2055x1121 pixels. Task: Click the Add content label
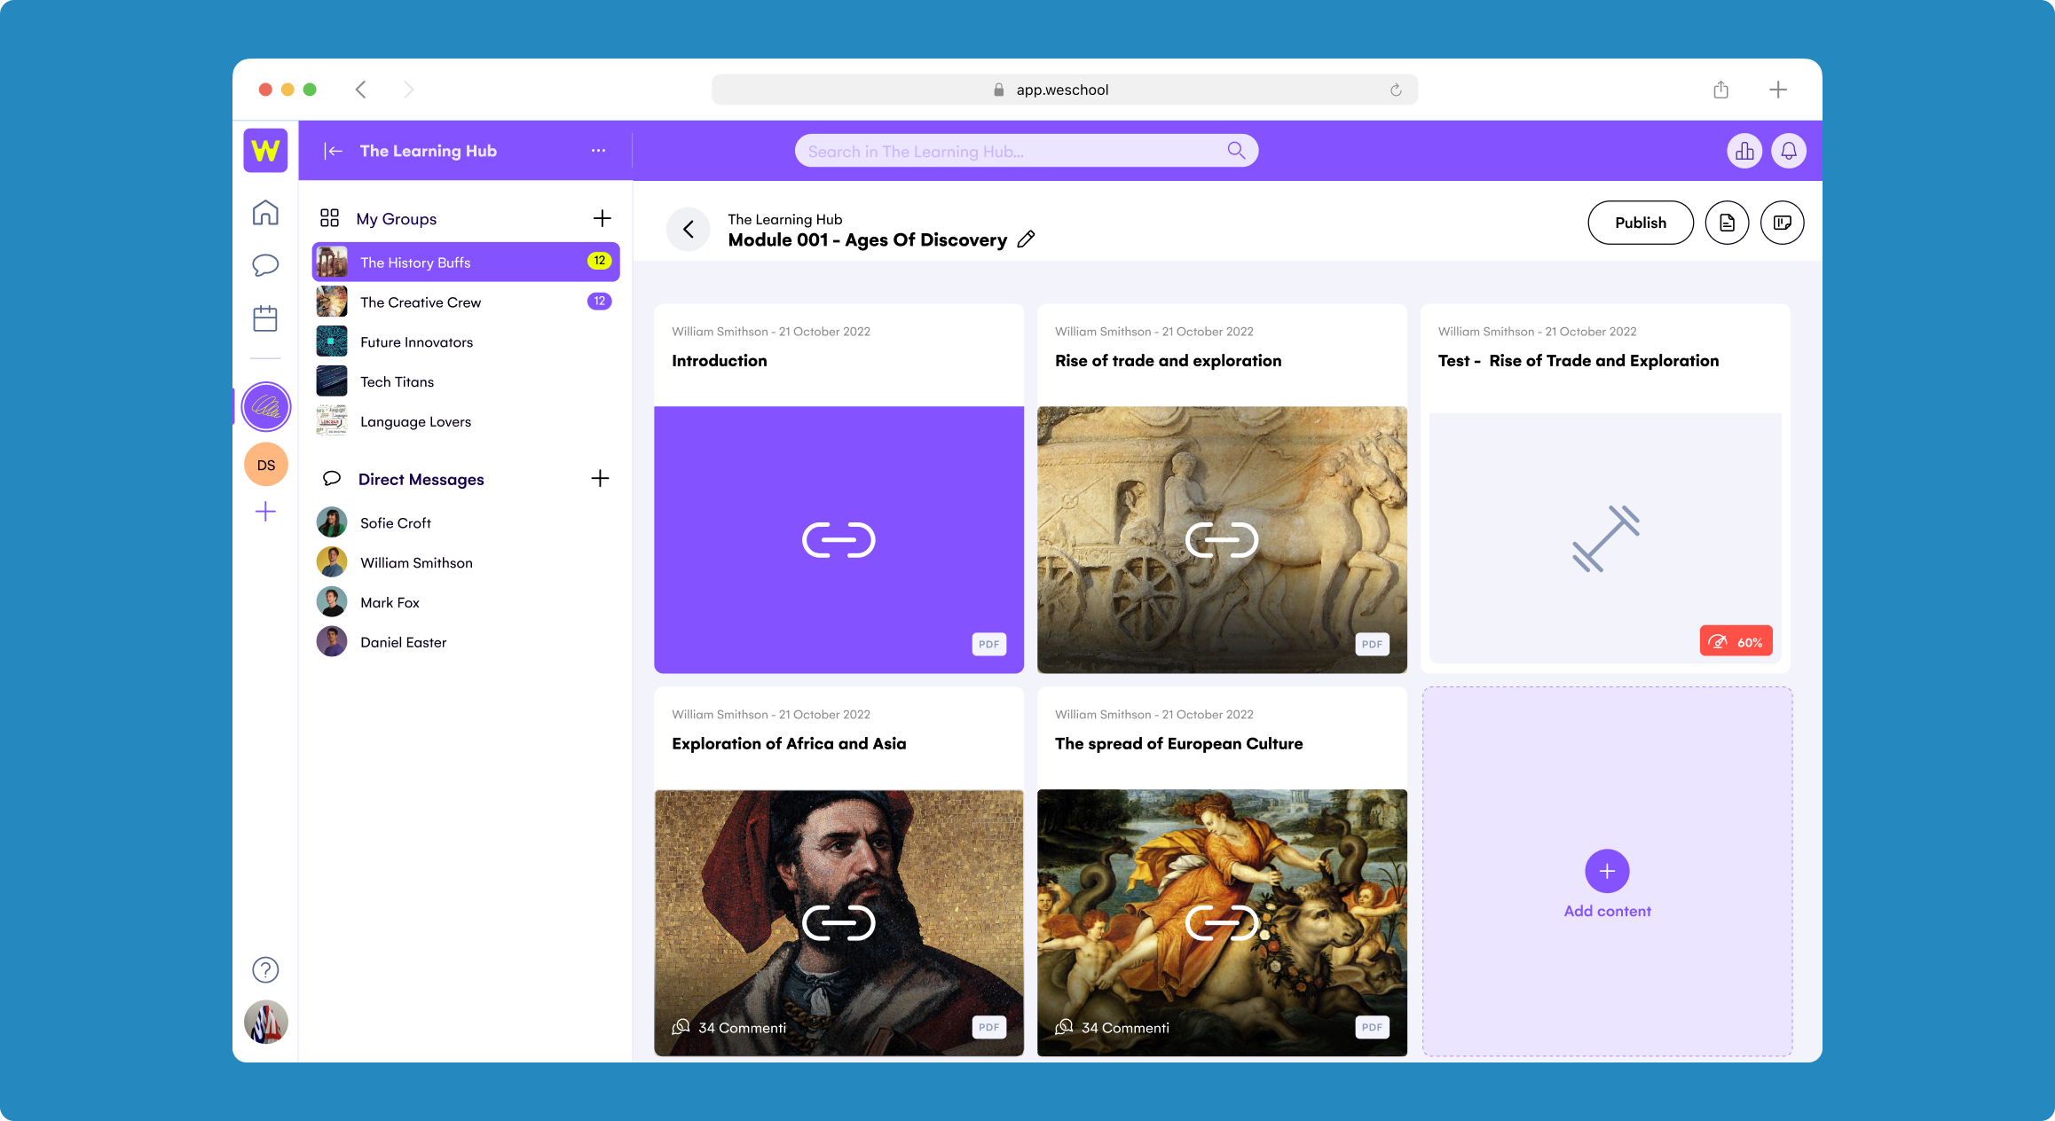[x=1607, y=911]
